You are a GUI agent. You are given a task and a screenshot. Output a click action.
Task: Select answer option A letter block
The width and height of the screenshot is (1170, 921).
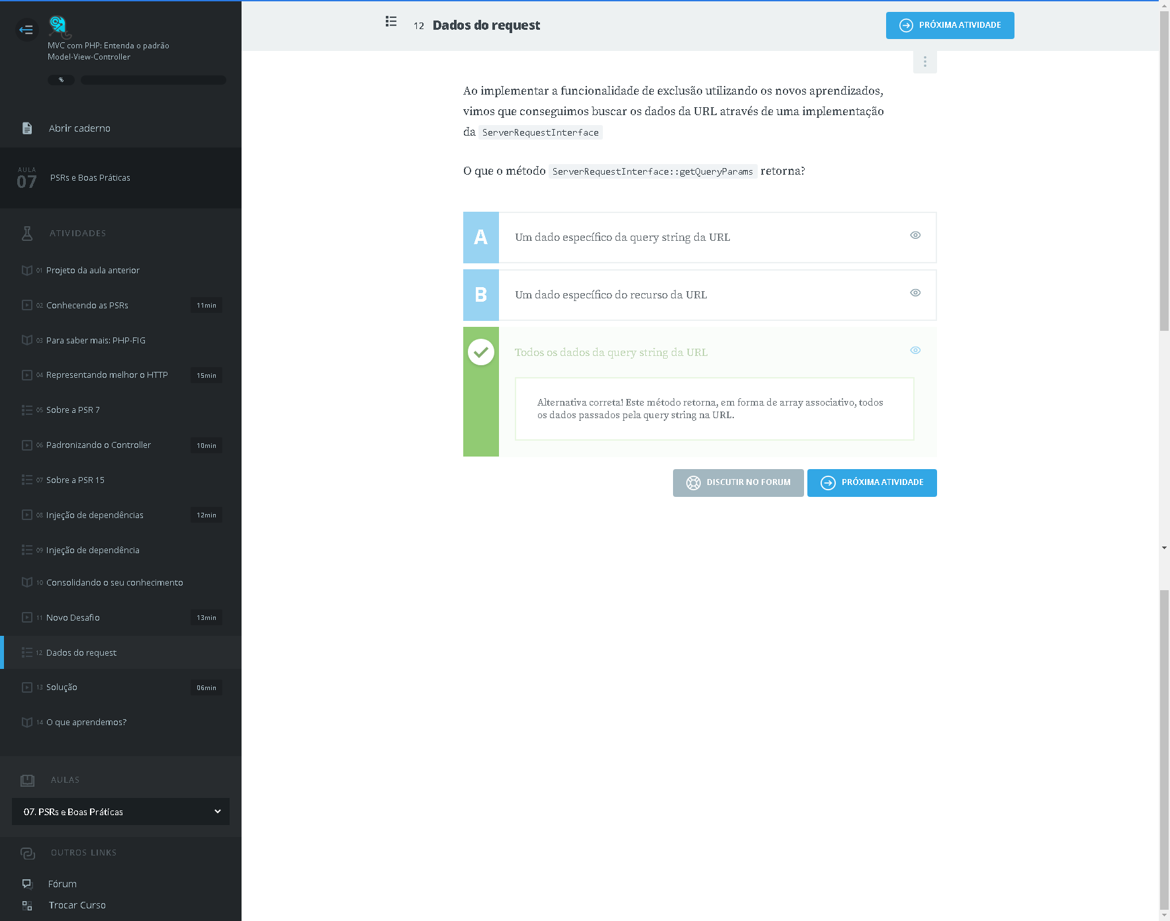pyautogui.click(x=481, y=238)
